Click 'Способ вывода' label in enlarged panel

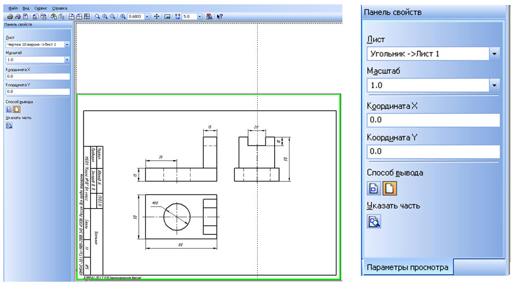tap(395, 173)
